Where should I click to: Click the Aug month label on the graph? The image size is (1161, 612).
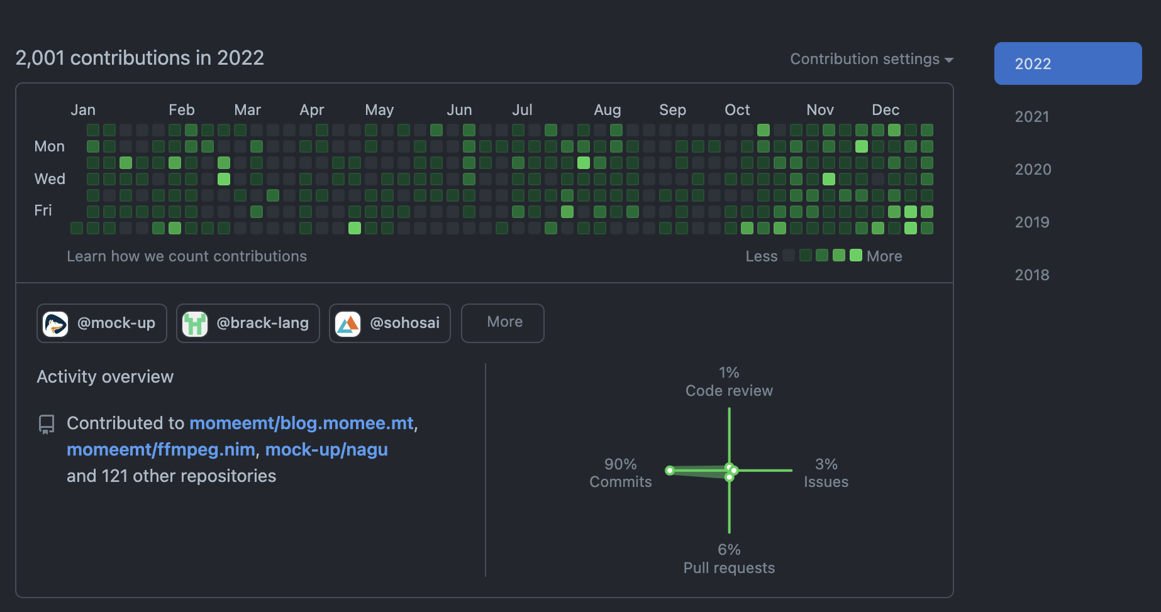608,110
